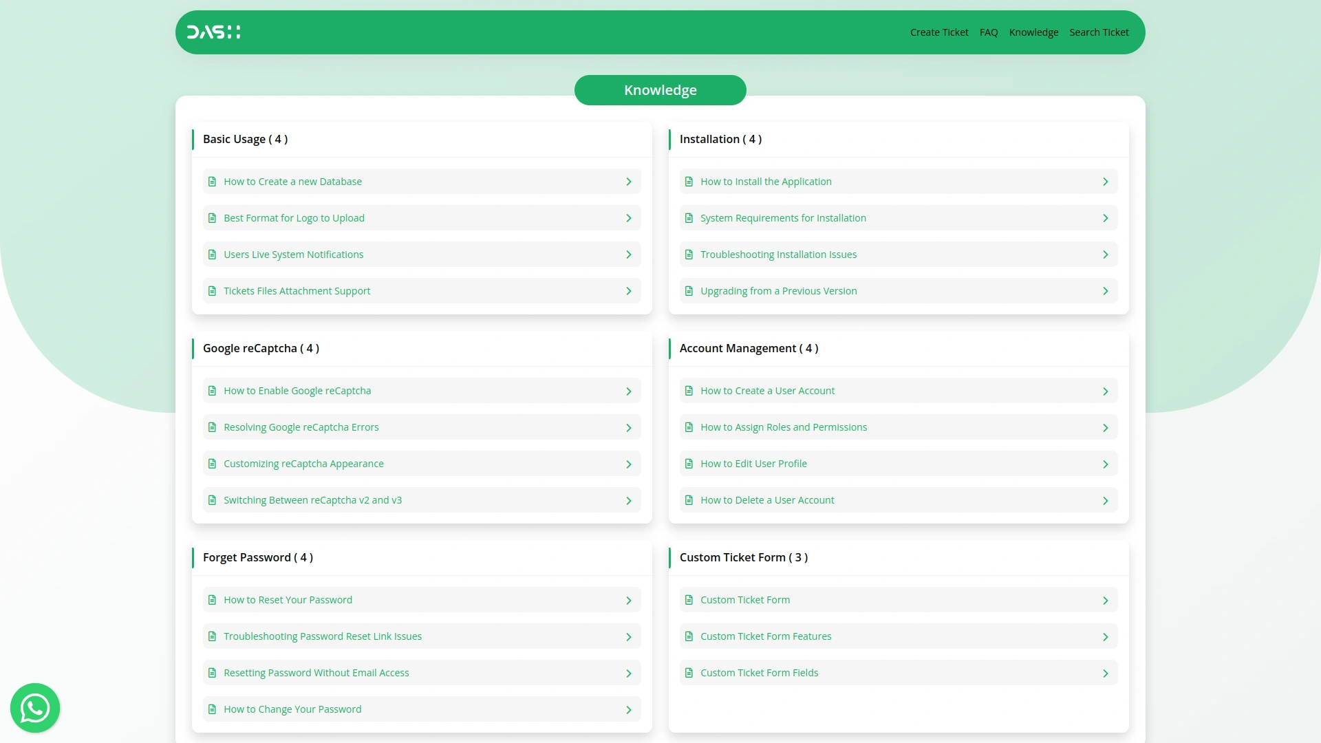
Task: Click document icon beside How to Reset Your Password
Action: 212,600
